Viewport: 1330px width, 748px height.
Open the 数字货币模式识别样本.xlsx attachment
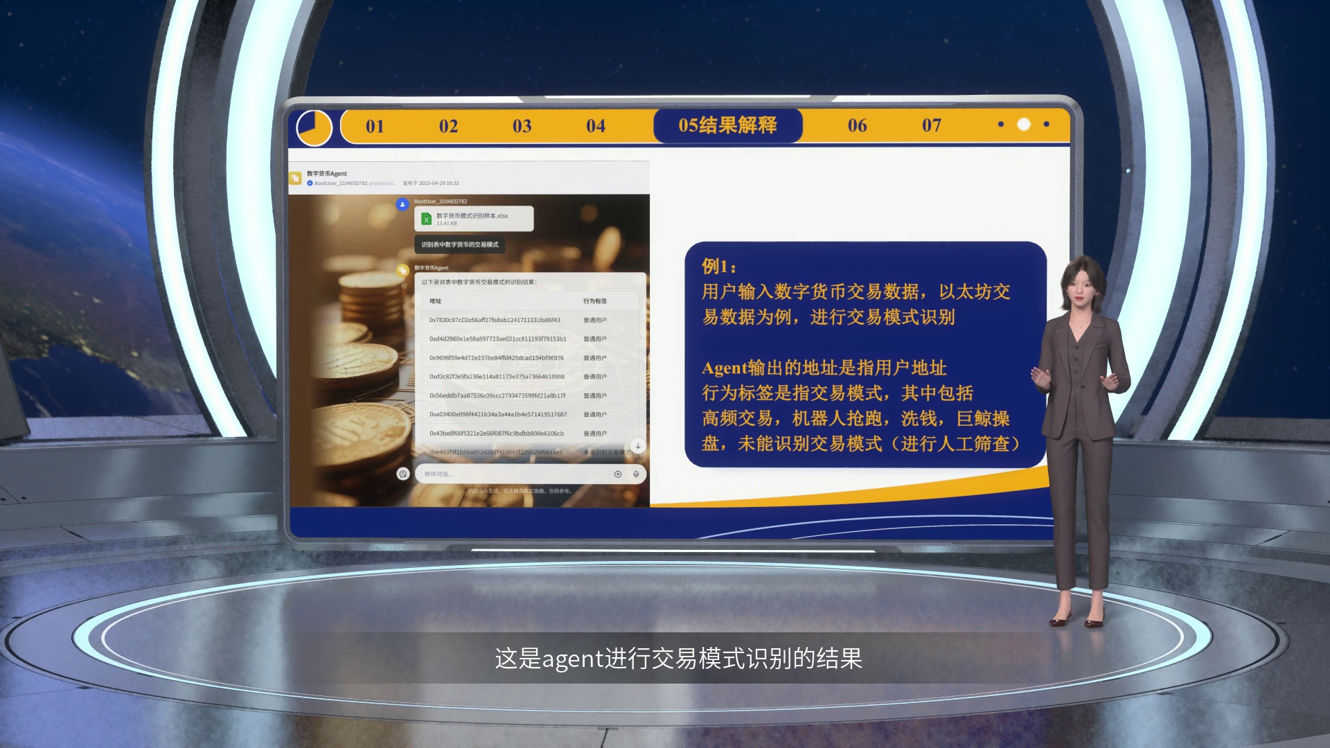[474, 219]
